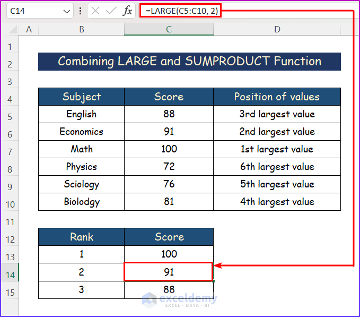This screenshot has width=360, height=317.
Task: Click the three-dot handle beside Name Box
Action: coord(80,11)
